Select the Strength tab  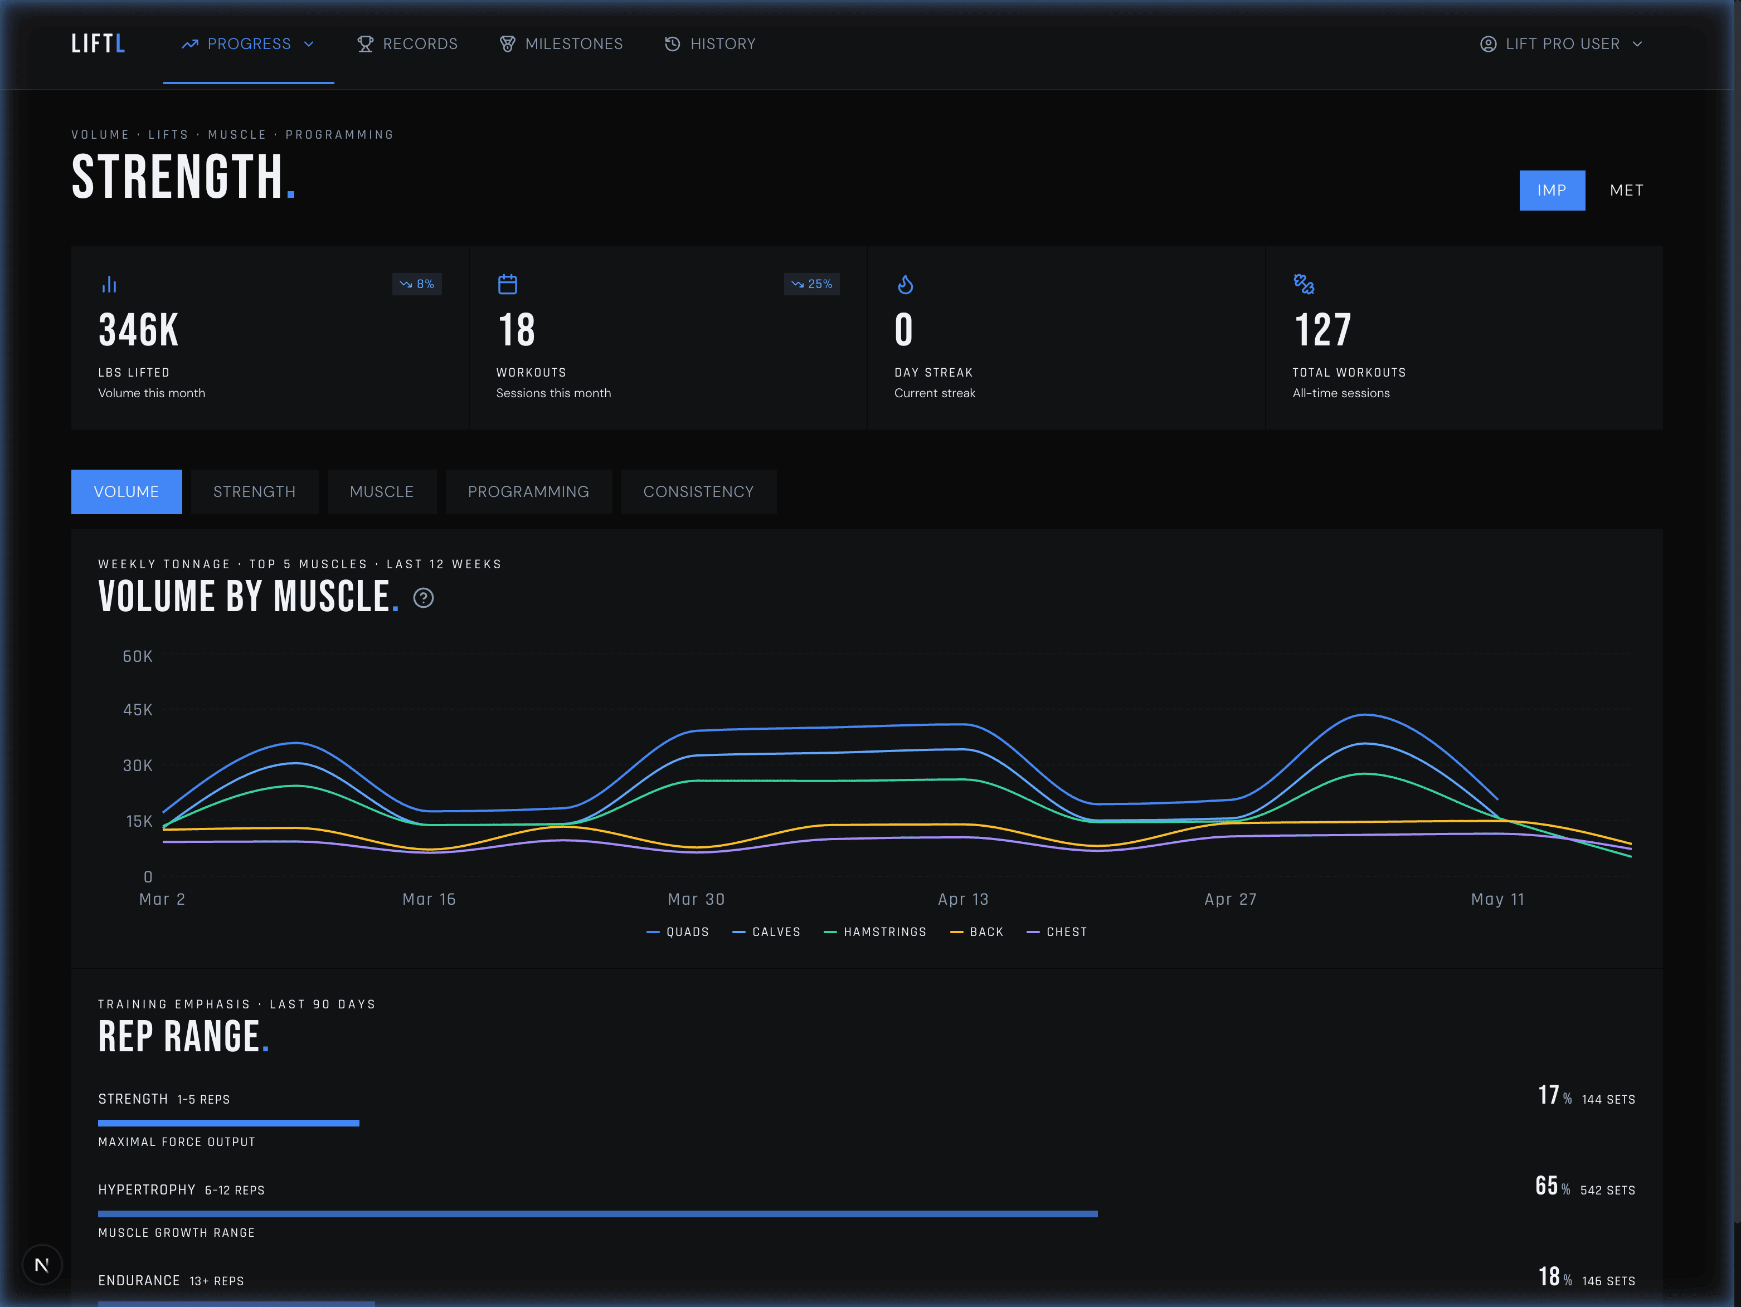254,492
